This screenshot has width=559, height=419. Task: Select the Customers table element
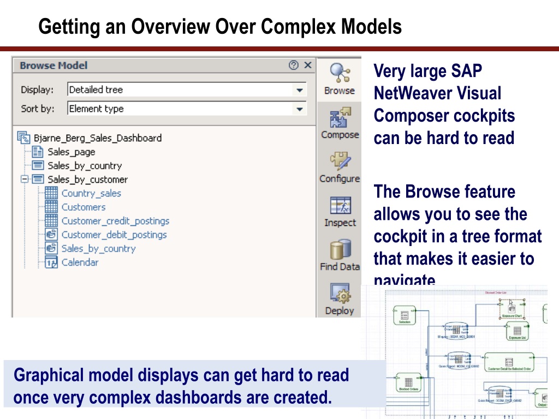pyautogui.click(x=84, y=207)
